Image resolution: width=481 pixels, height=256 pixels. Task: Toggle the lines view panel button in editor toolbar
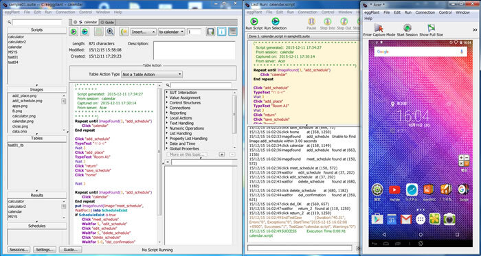[x=233, y=32]
